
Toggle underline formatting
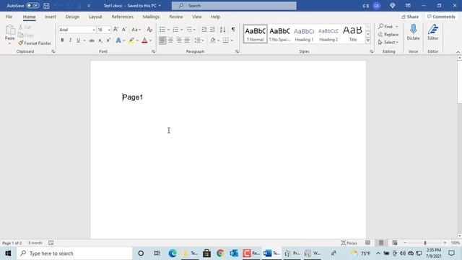point(78,40)
